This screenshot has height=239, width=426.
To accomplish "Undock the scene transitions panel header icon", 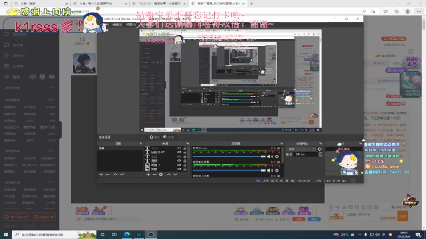I will (x=321, y=143).
